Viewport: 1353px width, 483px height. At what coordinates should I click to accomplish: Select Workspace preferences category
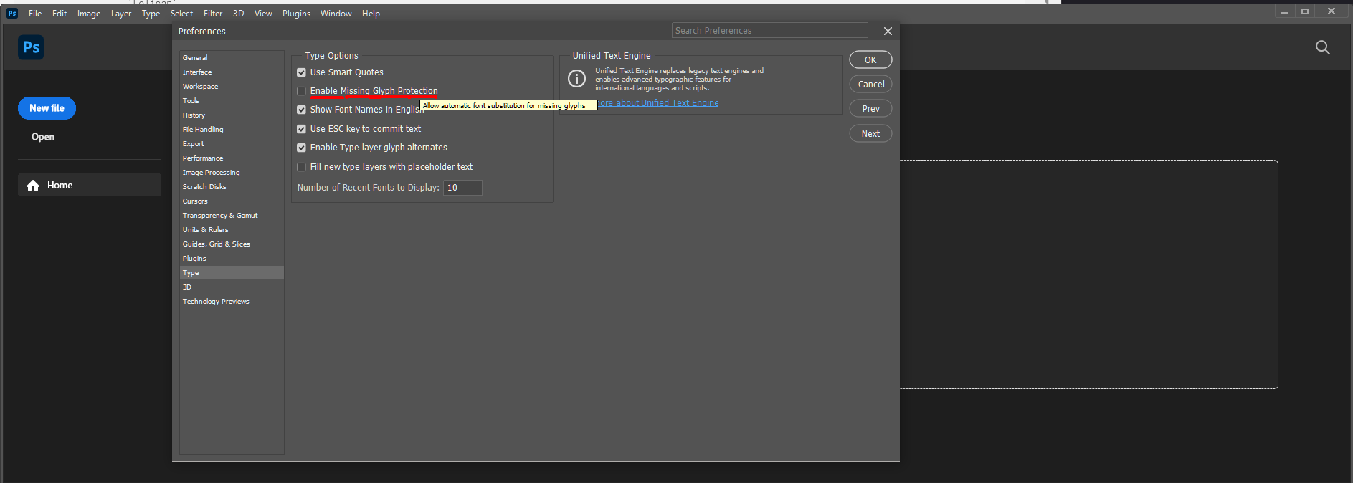coord(232,87)
